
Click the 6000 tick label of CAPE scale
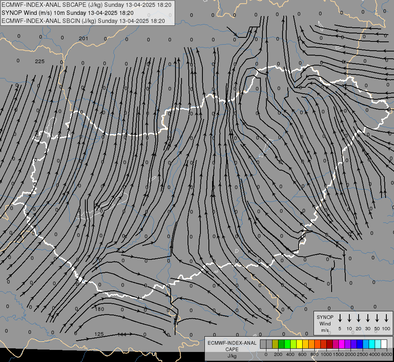point(387,354)
